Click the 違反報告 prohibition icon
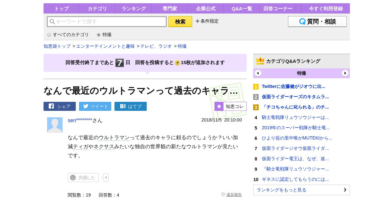387x203 pixels. point(223,194)
